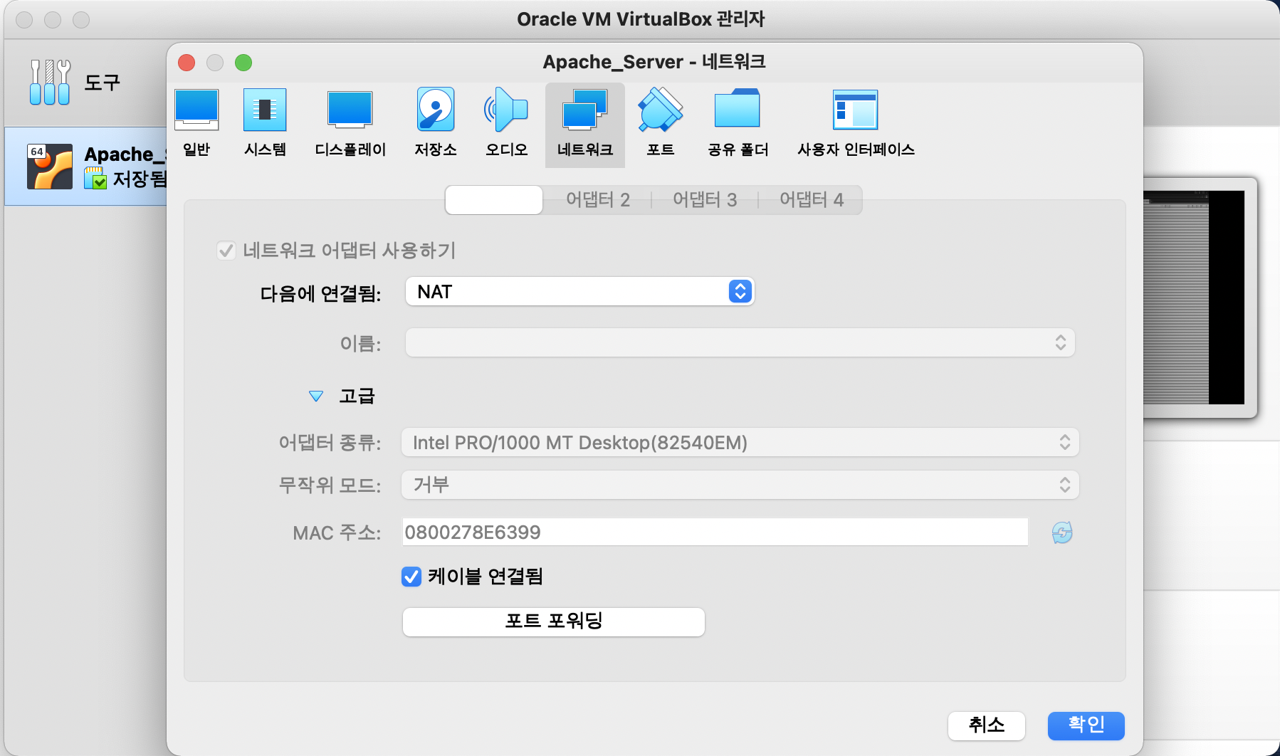Open the 어댑터 종류 Intel PRO/1000 dropdown
This screenshot has width=1280, height=756.
point(740,443)
